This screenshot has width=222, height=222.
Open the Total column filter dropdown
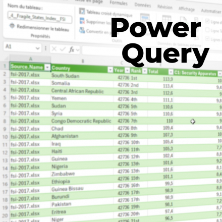coord(171,72)
